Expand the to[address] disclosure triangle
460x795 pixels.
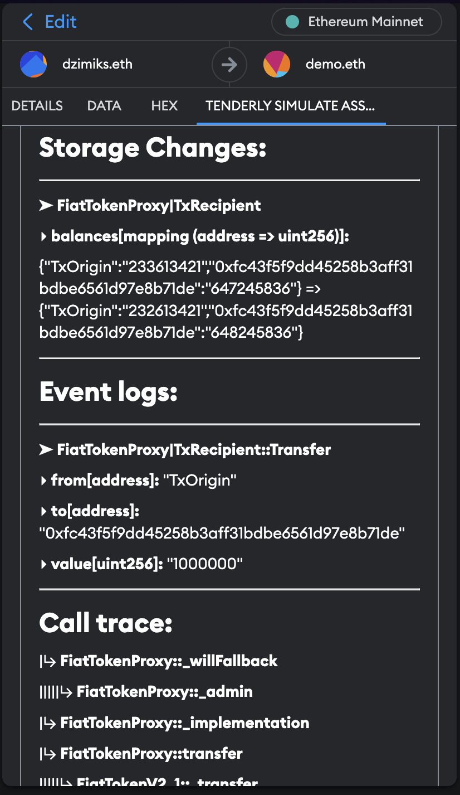pyautogui.click(x=44, y=511)
